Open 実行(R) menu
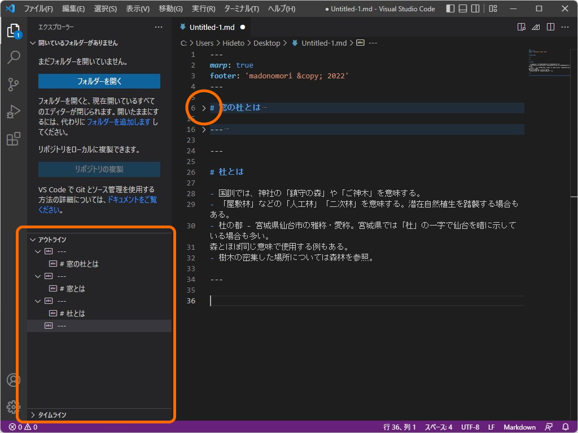This screenshot has height=433, width=578. click(x=203, y=8)
